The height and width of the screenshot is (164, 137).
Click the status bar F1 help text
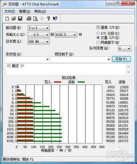(x=18, y=159)
